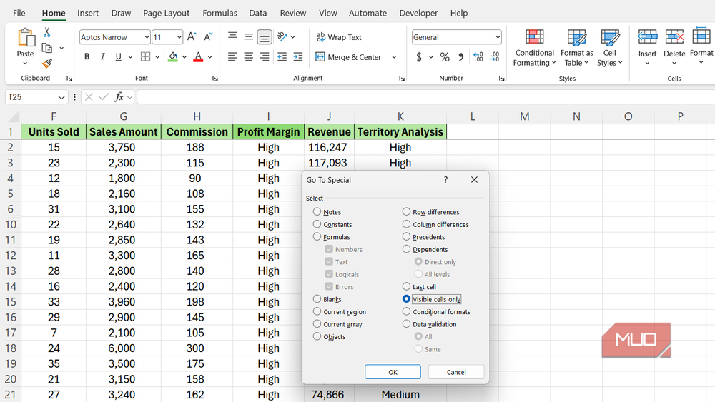Image resolution: width=715 pixels, height=402 pixels.
Task: Open the font name dropdown
Action: pos(147,37)
